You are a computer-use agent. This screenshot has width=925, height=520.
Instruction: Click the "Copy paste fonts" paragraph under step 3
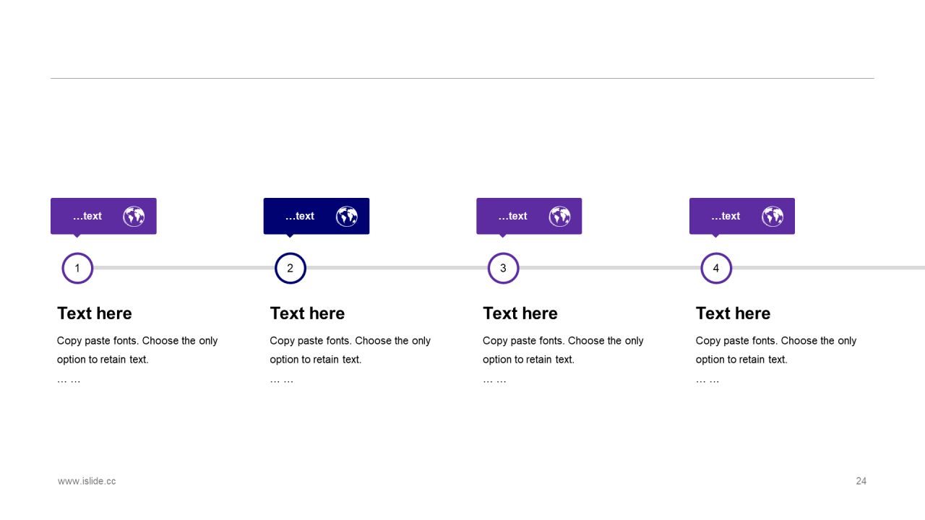click(x=563, y=350)
